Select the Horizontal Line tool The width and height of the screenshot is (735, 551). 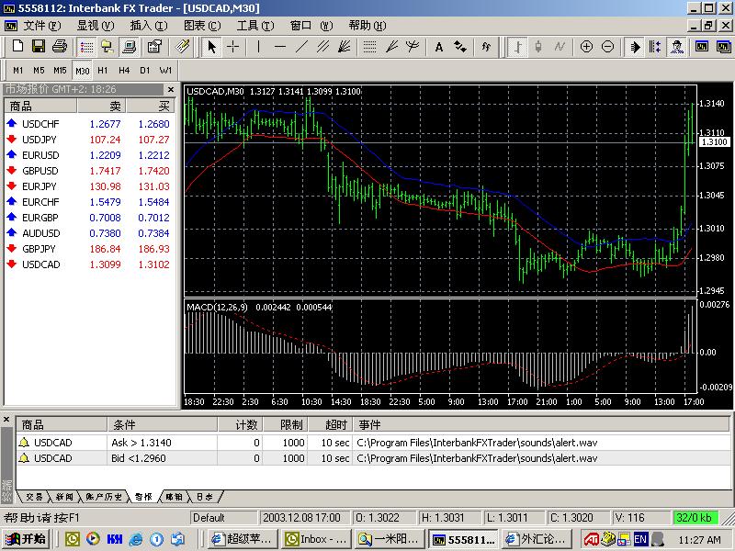click(x=280, y=47)
